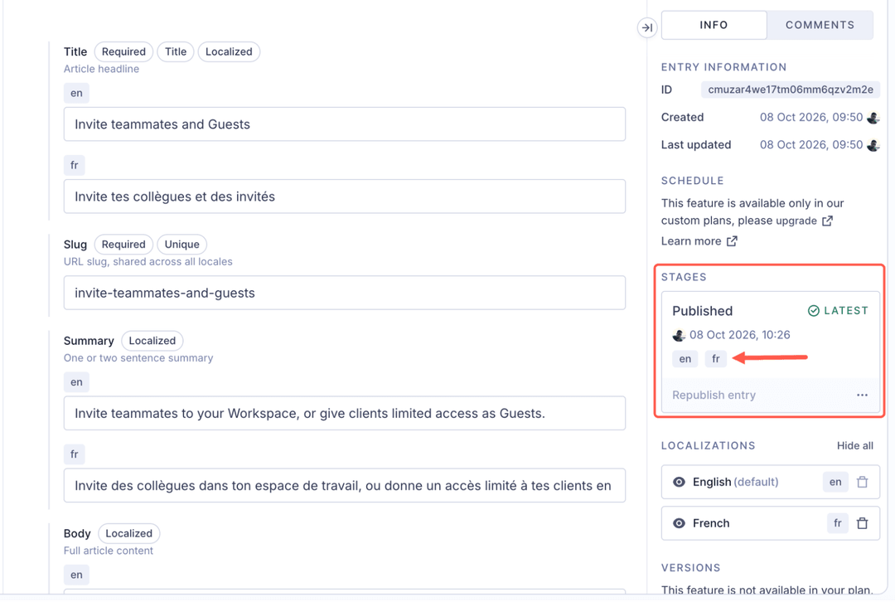Select the en locale tag in Published stage
This screenshot has height=602, width=895.
tap(685, 359)
